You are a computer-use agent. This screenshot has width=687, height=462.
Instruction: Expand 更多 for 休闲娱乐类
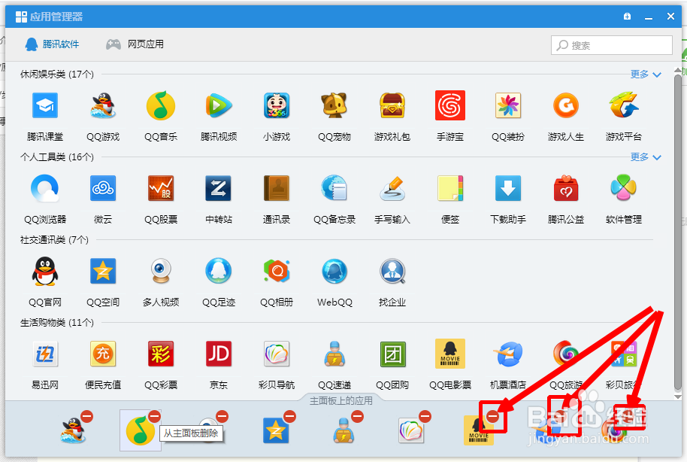click(646, 74)
